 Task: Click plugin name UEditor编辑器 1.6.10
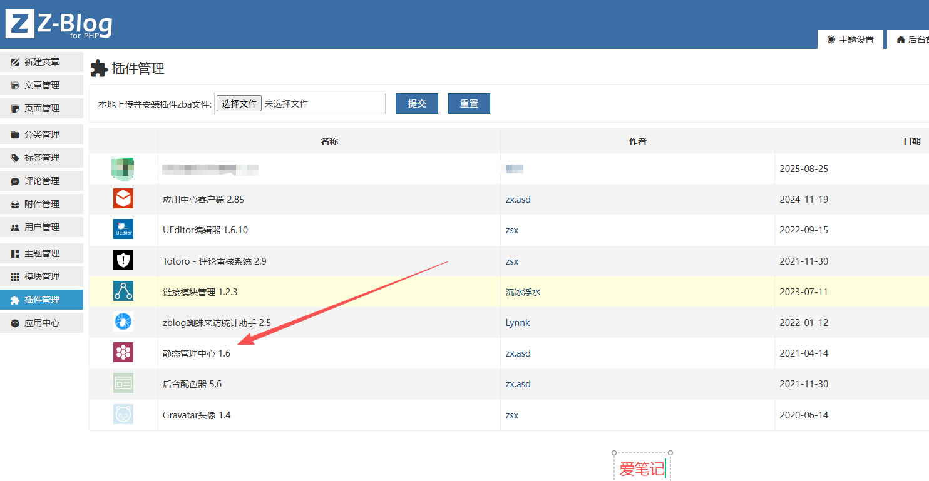[205, 230]
